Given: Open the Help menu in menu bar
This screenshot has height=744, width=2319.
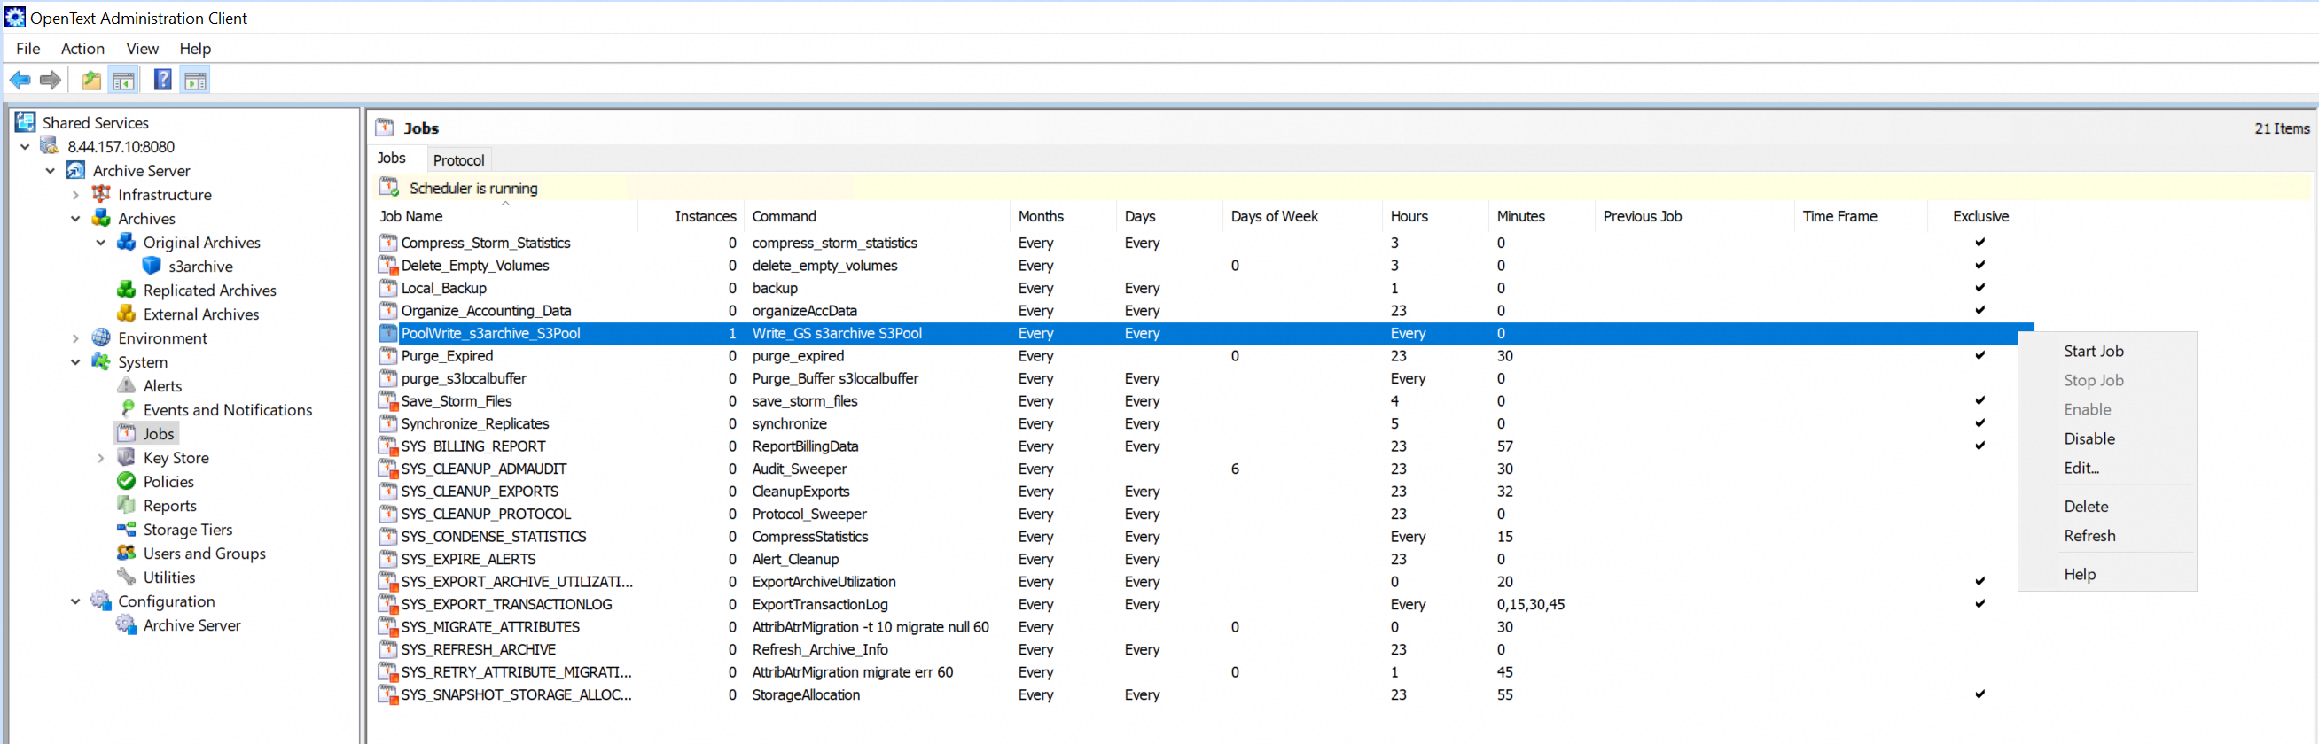Looking at the screenshot, I should click(x=194, y=49).
